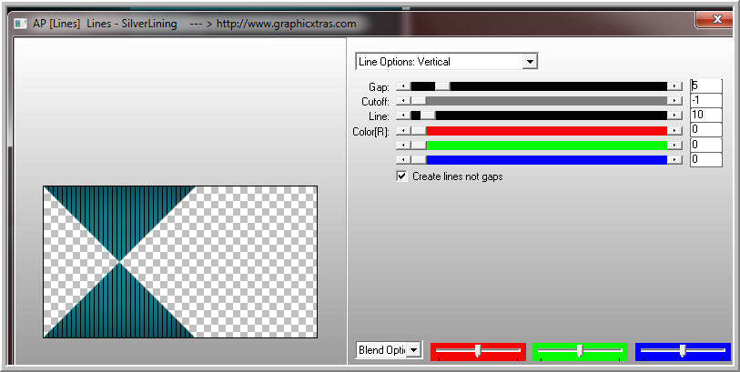Click the green color slider left arrow
740x372 pixels.
click(x=403, y=146)
